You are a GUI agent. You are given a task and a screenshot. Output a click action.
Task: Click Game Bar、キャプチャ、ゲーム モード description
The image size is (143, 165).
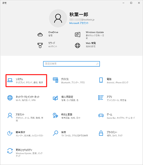[121, 118]
